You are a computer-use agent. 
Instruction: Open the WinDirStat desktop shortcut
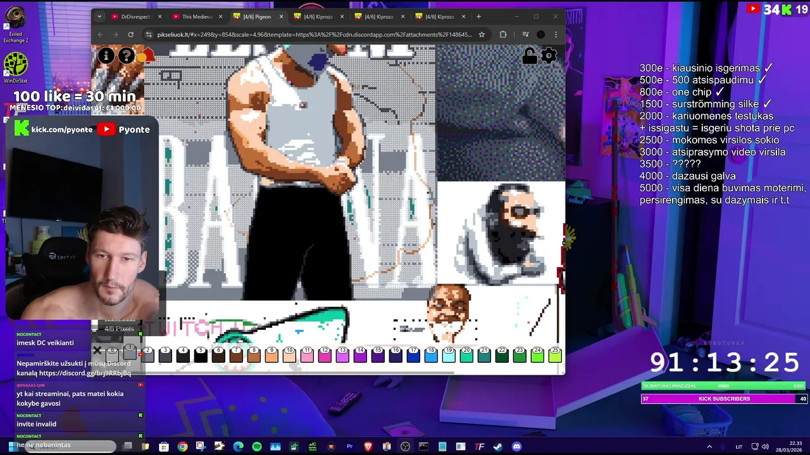(x=15, y=68)
